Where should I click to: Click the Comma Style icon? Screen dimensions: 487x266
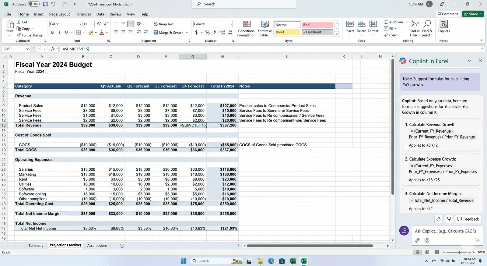click(215, 32)
